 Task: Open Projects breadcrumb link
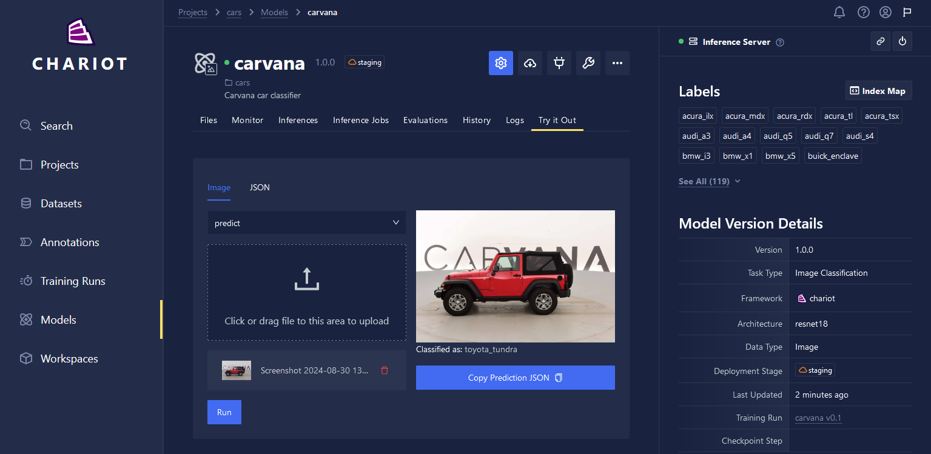point(193,12)
